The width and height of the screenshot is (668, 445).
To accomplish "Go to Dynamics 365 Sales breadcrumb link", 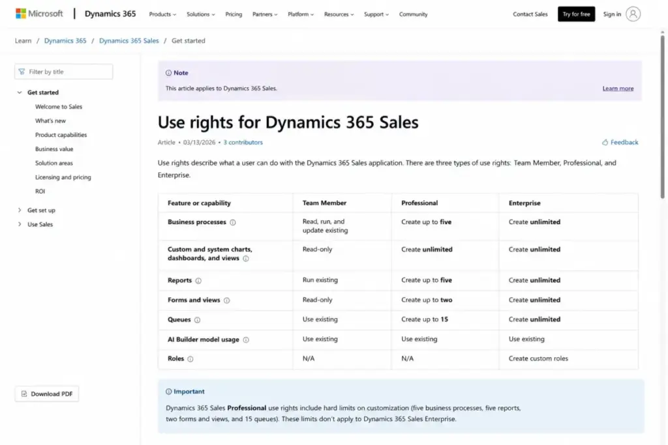I will click(x=129, y=40).
